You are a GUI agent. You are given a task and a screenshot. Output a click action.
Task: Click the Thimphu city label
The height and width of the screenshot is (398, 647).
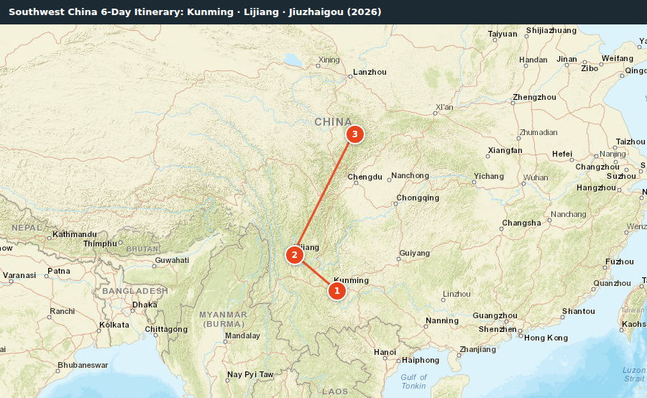pyautogui.click(x=100, y=244)
